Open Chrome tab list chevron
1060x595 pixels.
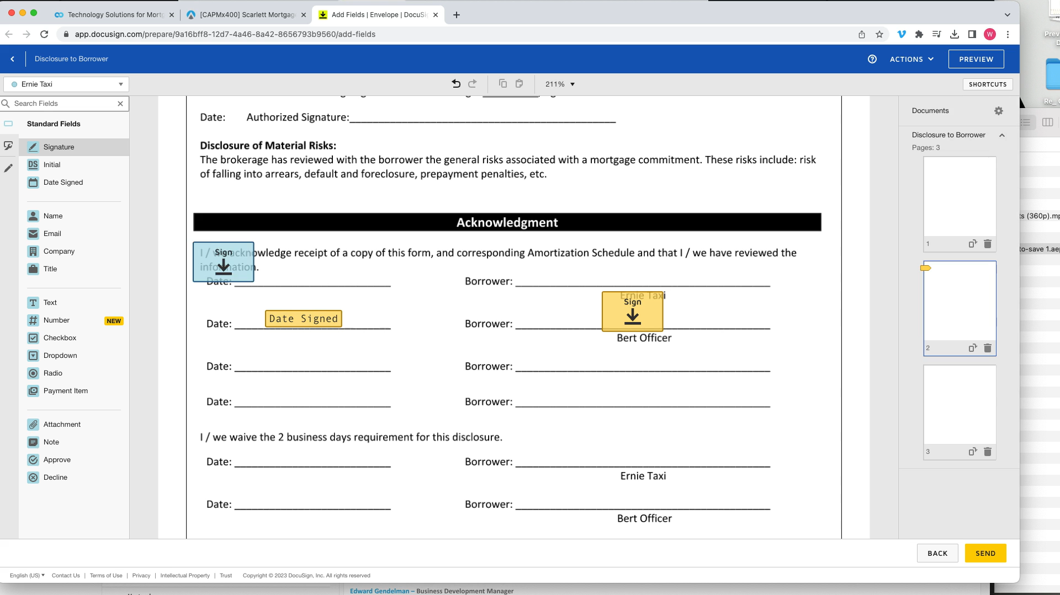[1008, 15]
